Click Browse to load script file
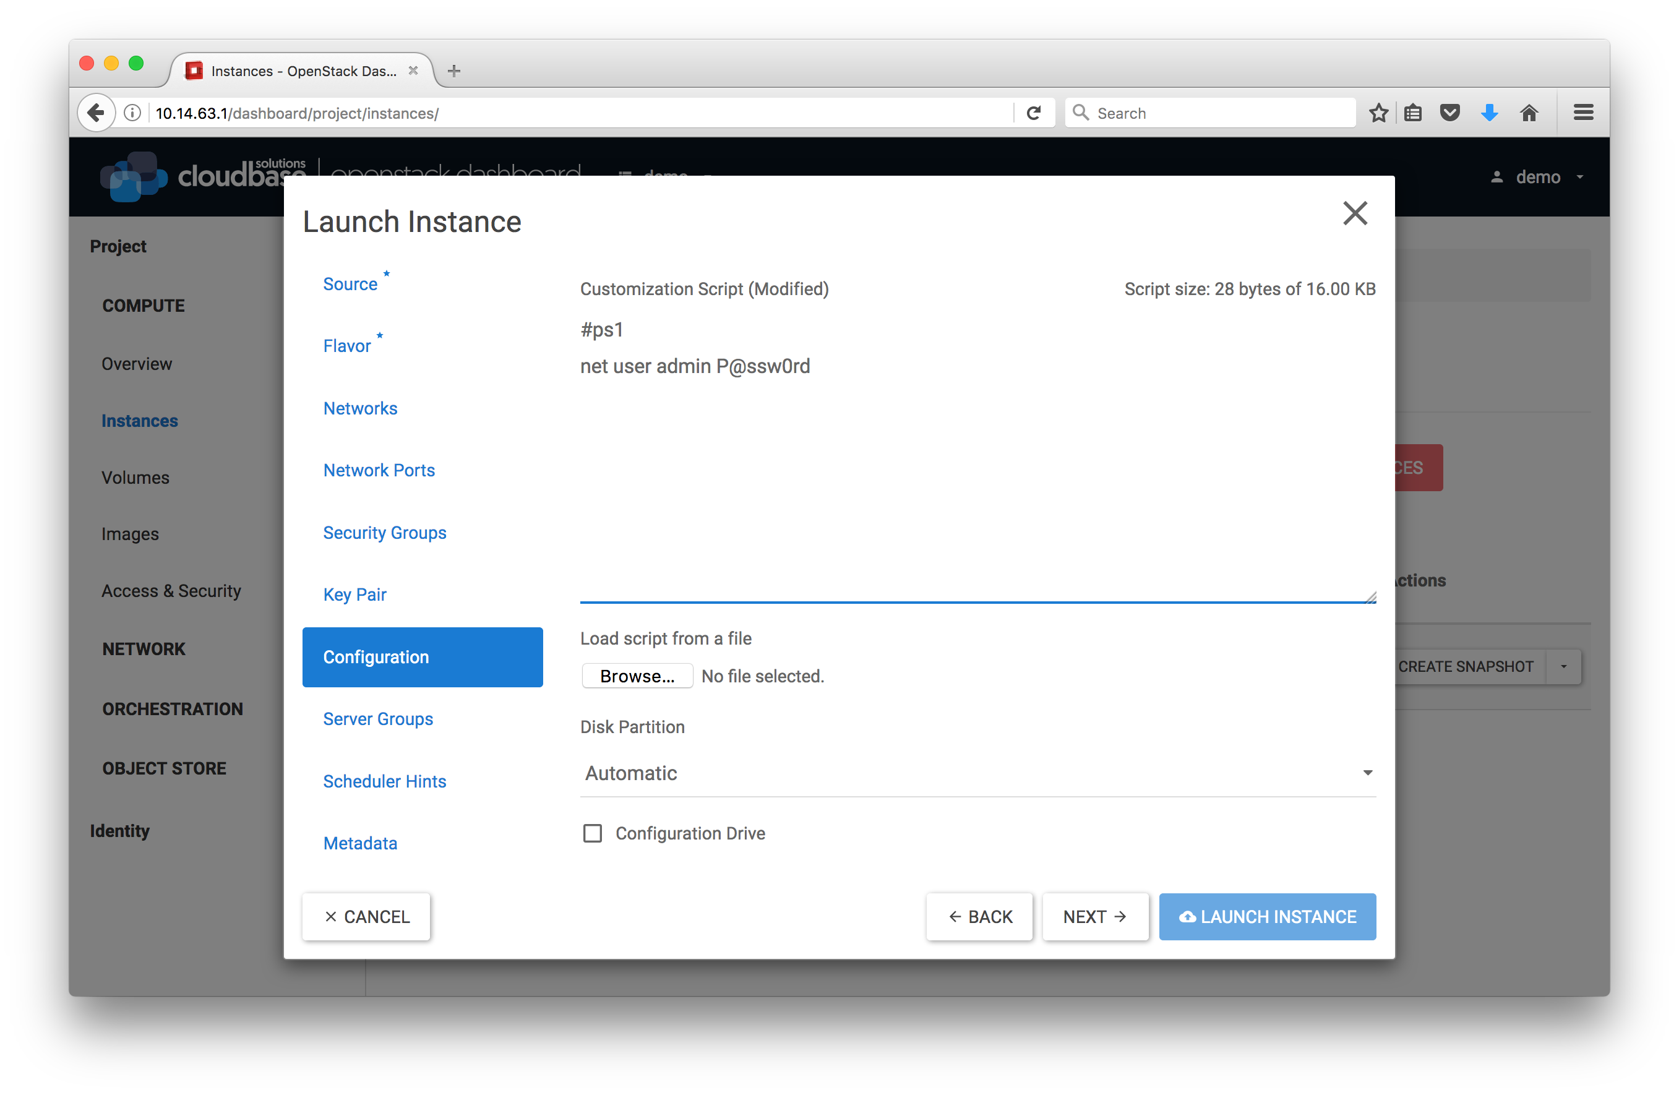This screenshot has width=1679, height=1095. pos(637,676)
